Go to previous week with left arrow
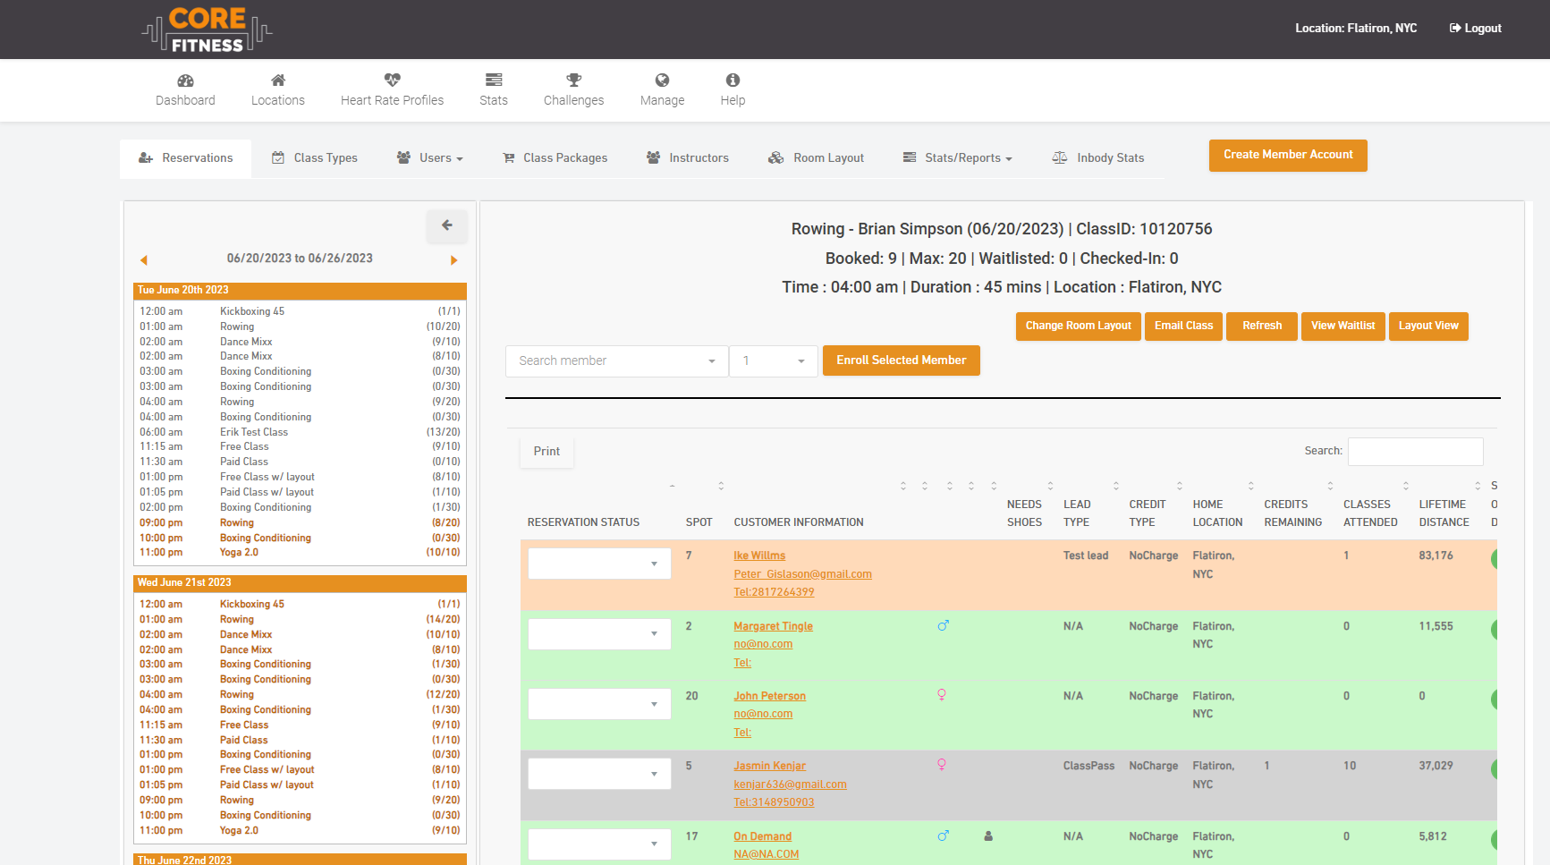The height and width of the screenshot is (865, 1550). coord(143,260)
